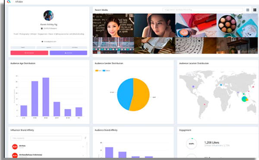Image resolution: width=259 pixels, height=160 pixels.
Task: Click the purple button in profile card
Action: click(x=68, y=53)
